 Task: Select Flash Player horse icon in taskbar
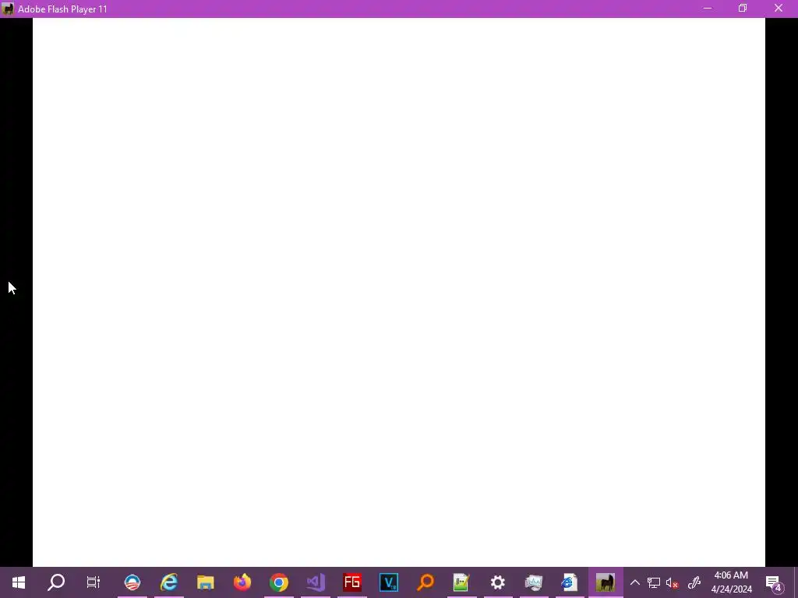click(x=606, y=582)
